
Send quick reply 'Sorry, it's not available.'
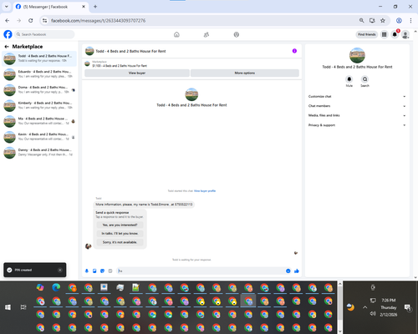(x=120, y=242)
